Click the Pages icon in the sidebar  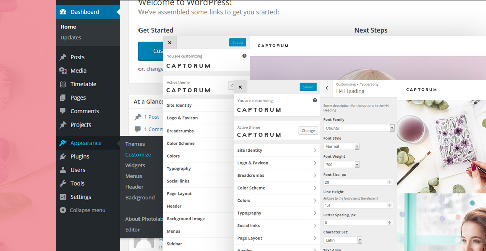[63, 98]
